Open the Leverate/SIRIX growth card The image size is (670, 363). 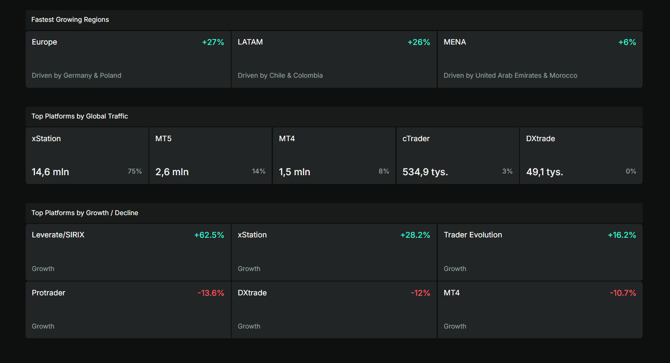pos(128,252)
